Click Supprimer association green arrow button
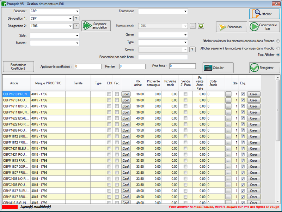 [96, 26]
